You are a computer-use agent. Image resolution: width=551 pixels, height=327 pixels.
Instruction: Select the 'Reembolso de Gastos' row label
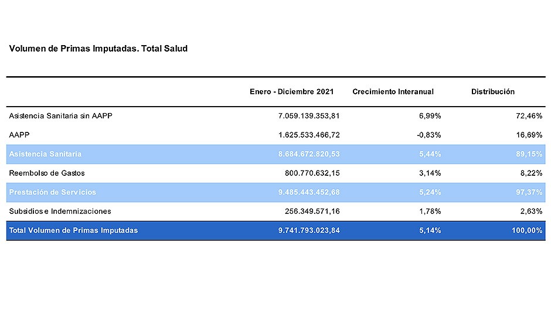click(x=47, y=173)
